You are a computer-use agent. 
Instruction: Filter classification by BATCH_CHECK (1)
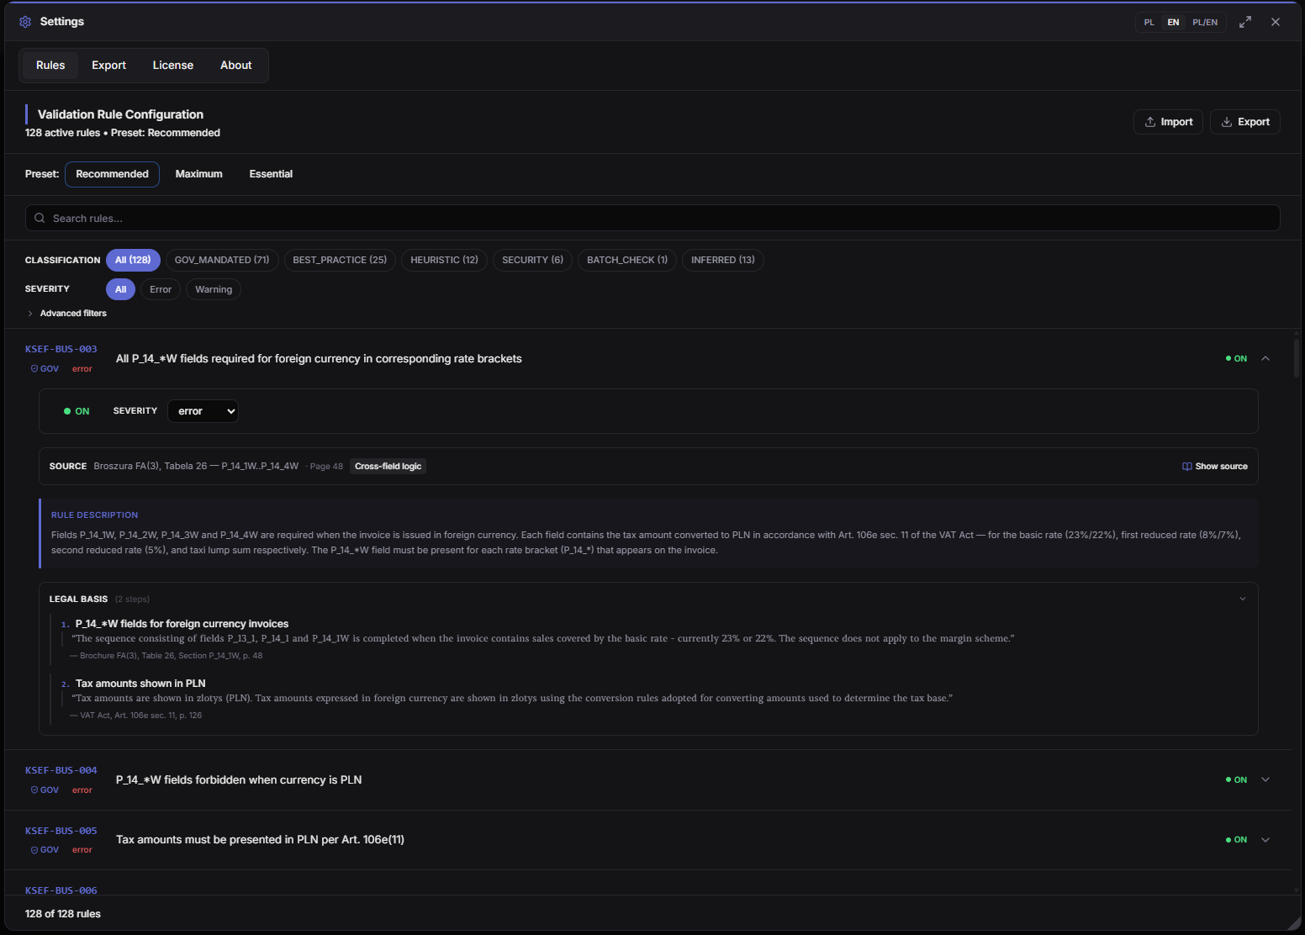coord(627,261)
